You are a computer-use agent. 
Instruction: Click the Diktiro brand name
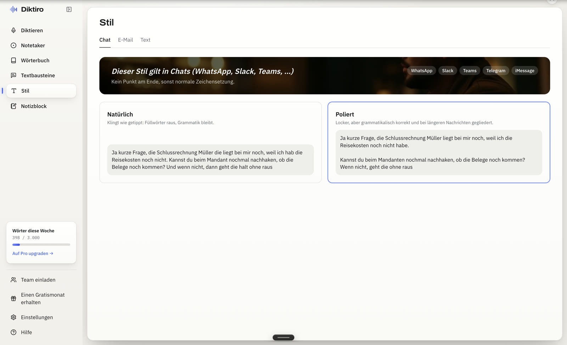point(32,9)
